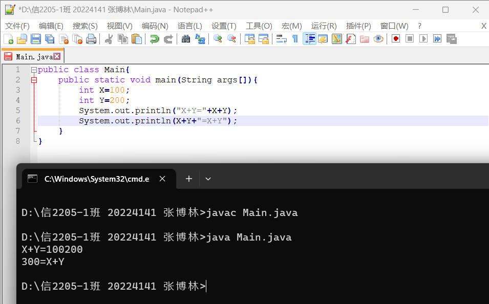The height and width of the screenshot is (304, 489).
Task: Open the User Defined Language icon
Action: tap(323, 39)
